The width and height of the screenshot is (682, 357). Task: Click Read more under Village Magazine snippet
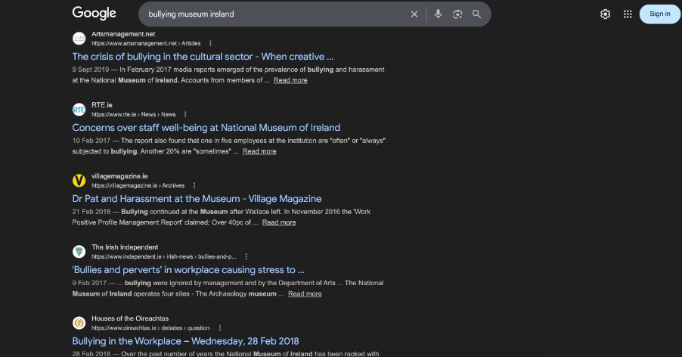coord(279,222)
